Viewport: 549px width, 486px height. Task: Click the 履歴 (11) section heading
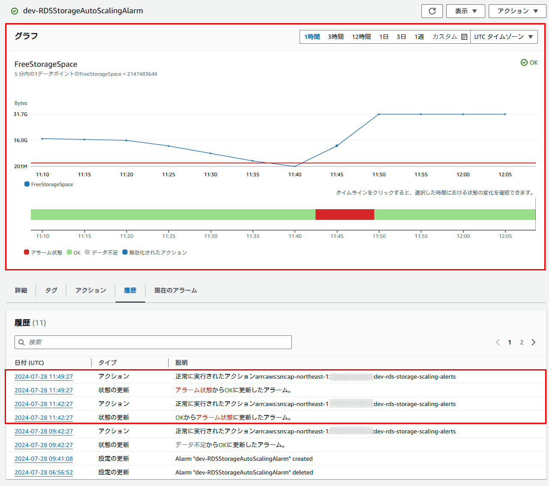pyautogui.click(x=30, y=323)
